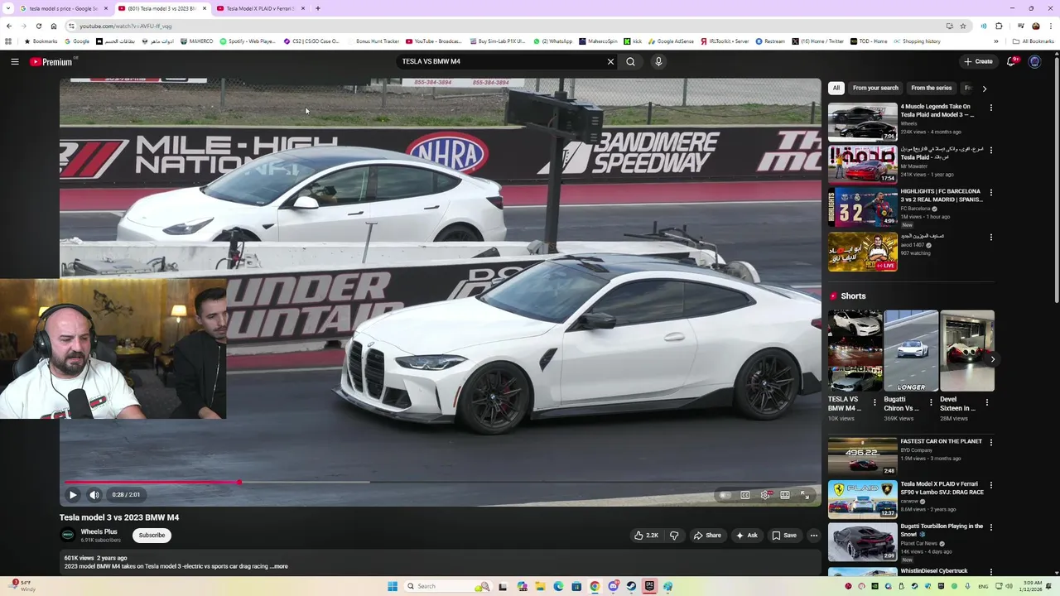Viewport: 1060px width, 596px height.
Task: Go to YouTube Premium home logo
Action: point(51,61)
